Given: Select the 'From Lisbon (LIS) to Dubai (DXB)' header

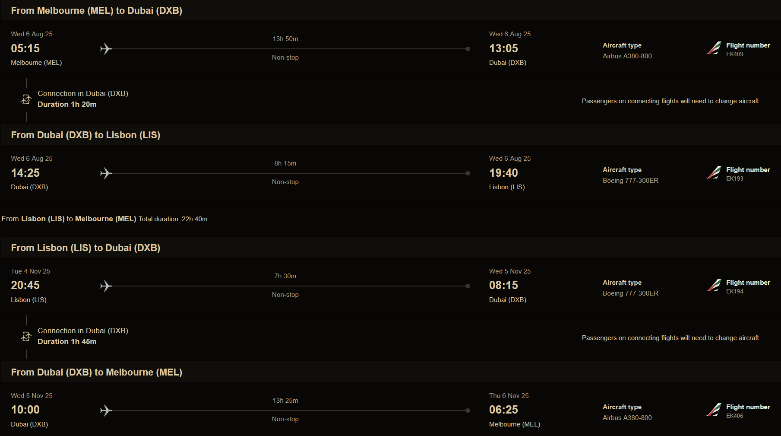Looking at the screenshot, I should [85, 248].
